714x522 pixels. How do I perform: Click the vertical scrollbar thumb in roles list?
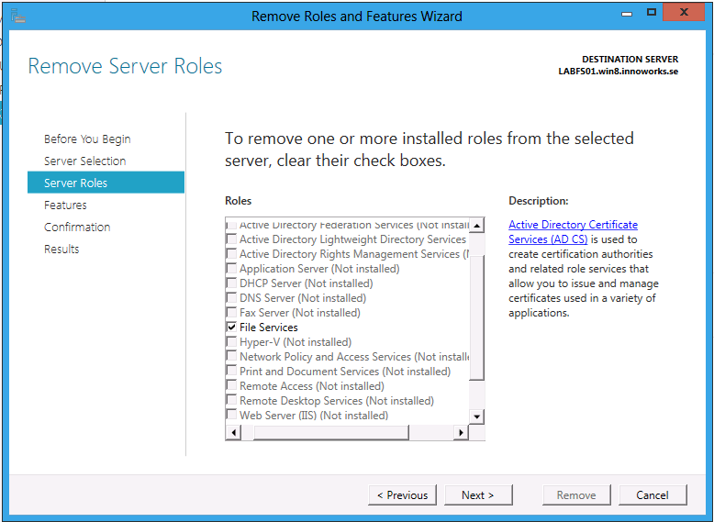coord(476,317)
